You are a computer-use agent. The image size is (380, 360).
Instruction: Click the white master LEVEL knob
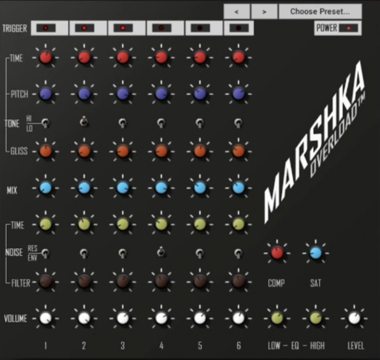click(x=354, y=318)
